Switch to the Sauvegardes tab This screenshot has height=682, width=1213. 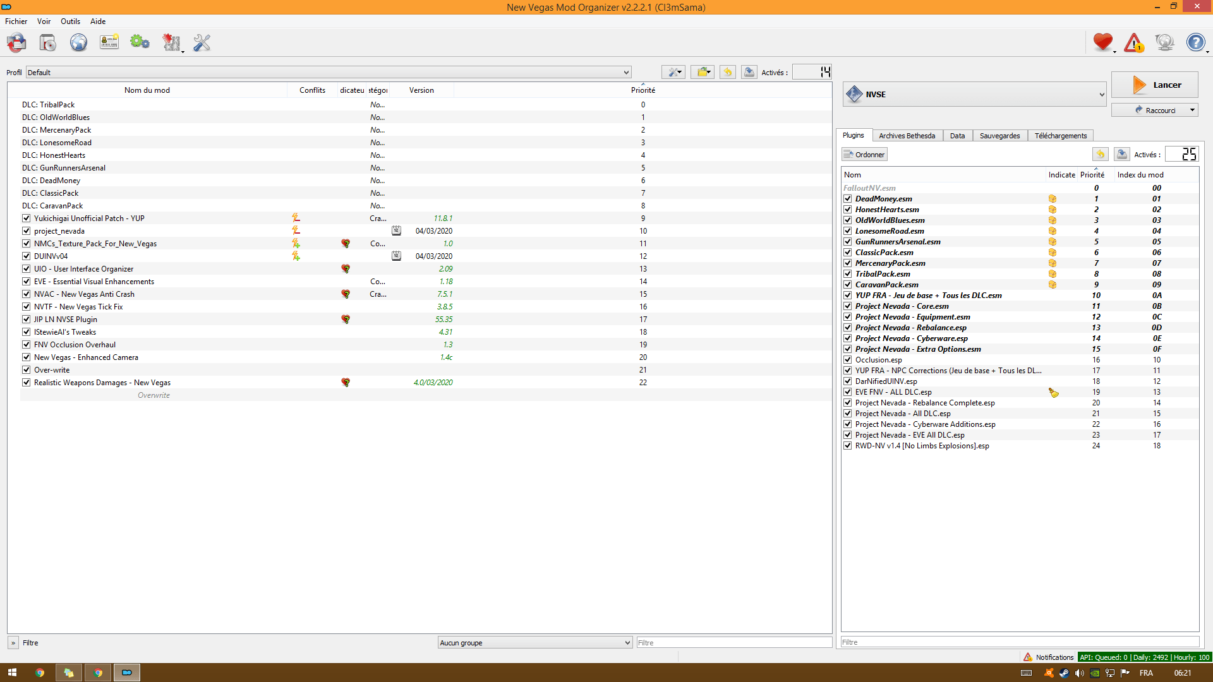click(999, 136)
